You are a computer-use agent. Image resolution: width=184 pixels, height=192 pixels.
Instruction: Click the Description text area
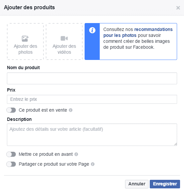pos(92,135)
